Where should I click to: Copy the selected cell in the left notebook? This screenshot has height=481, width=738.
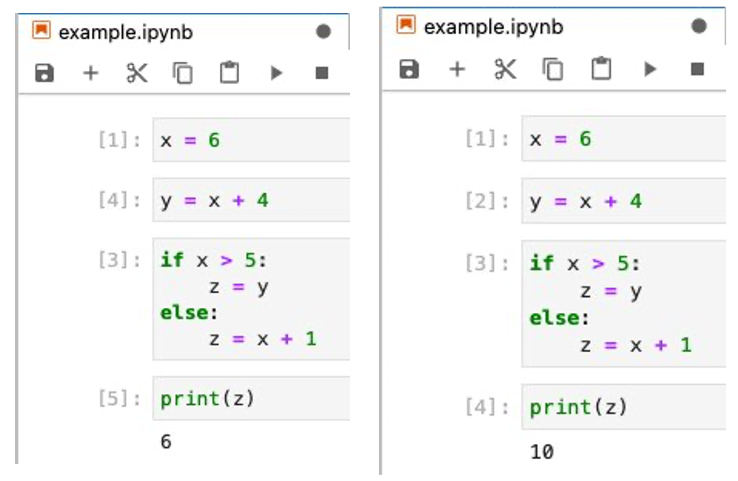coord(183,73)
